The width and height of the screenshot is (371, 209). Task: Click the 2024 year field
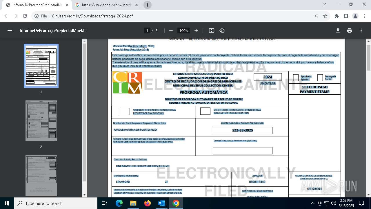[x=268, y=77]
